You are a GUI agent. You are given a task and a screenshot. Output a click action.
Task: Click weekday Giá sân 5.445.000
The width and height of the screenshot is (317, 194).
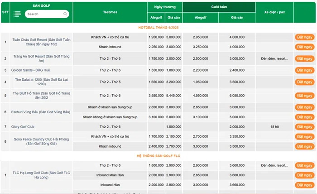tap(173, 96)
